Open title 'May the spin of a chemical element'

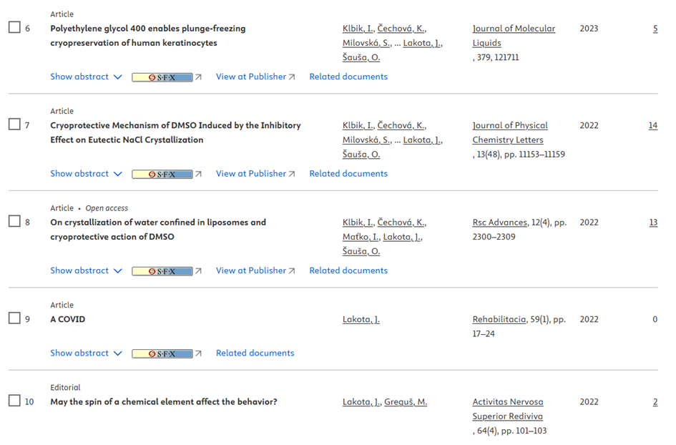click(x=164, y=402)
